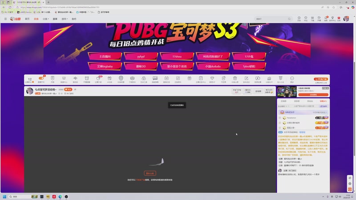Open Windows Start menu on taskbar

pos(4,196)
